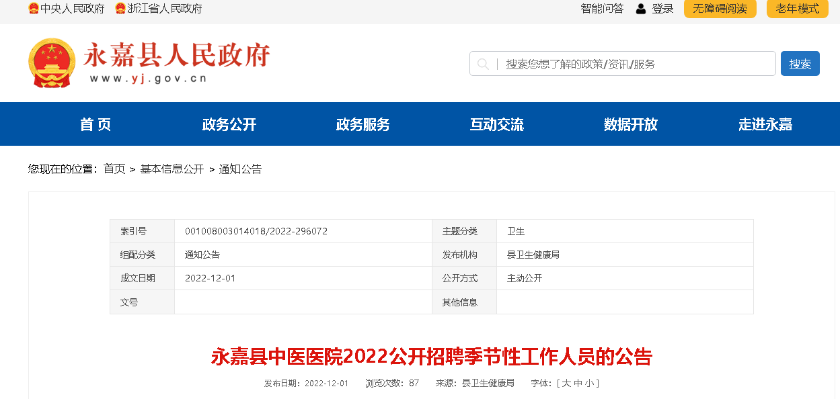
Task: Open 数据开放 navigation menu
Action: pos(631,124)
